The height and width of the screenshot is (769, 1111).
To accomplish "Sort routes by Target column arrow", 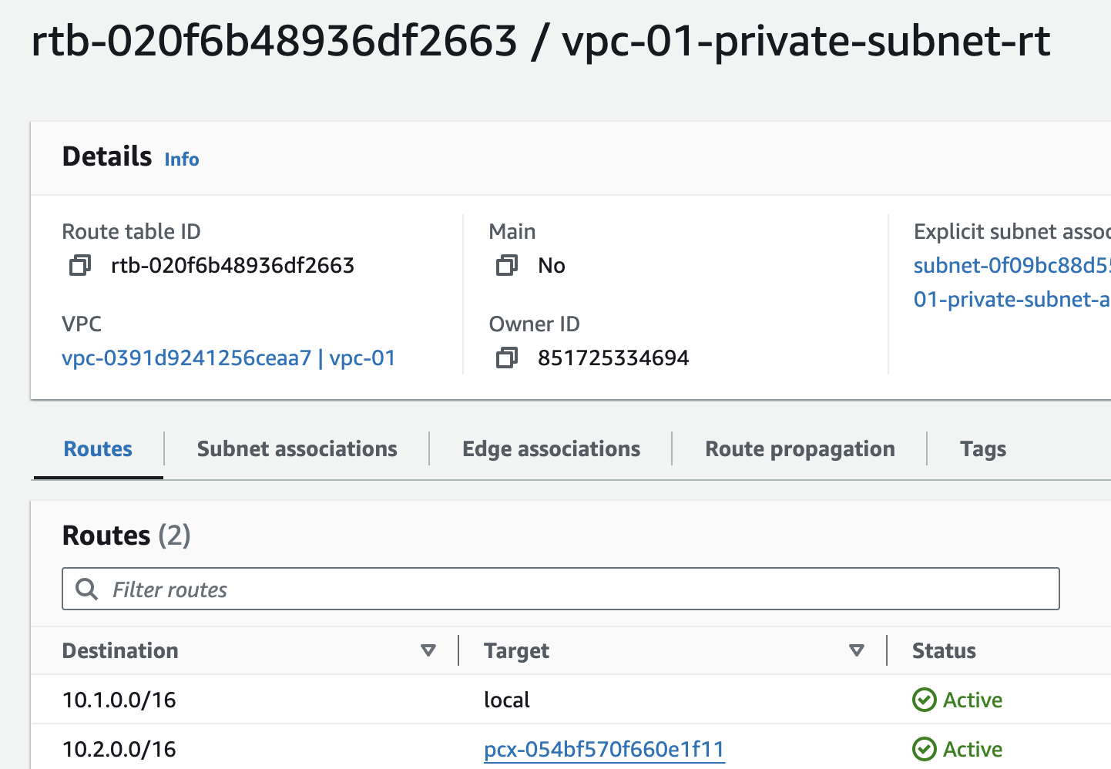I will (856, 651).
